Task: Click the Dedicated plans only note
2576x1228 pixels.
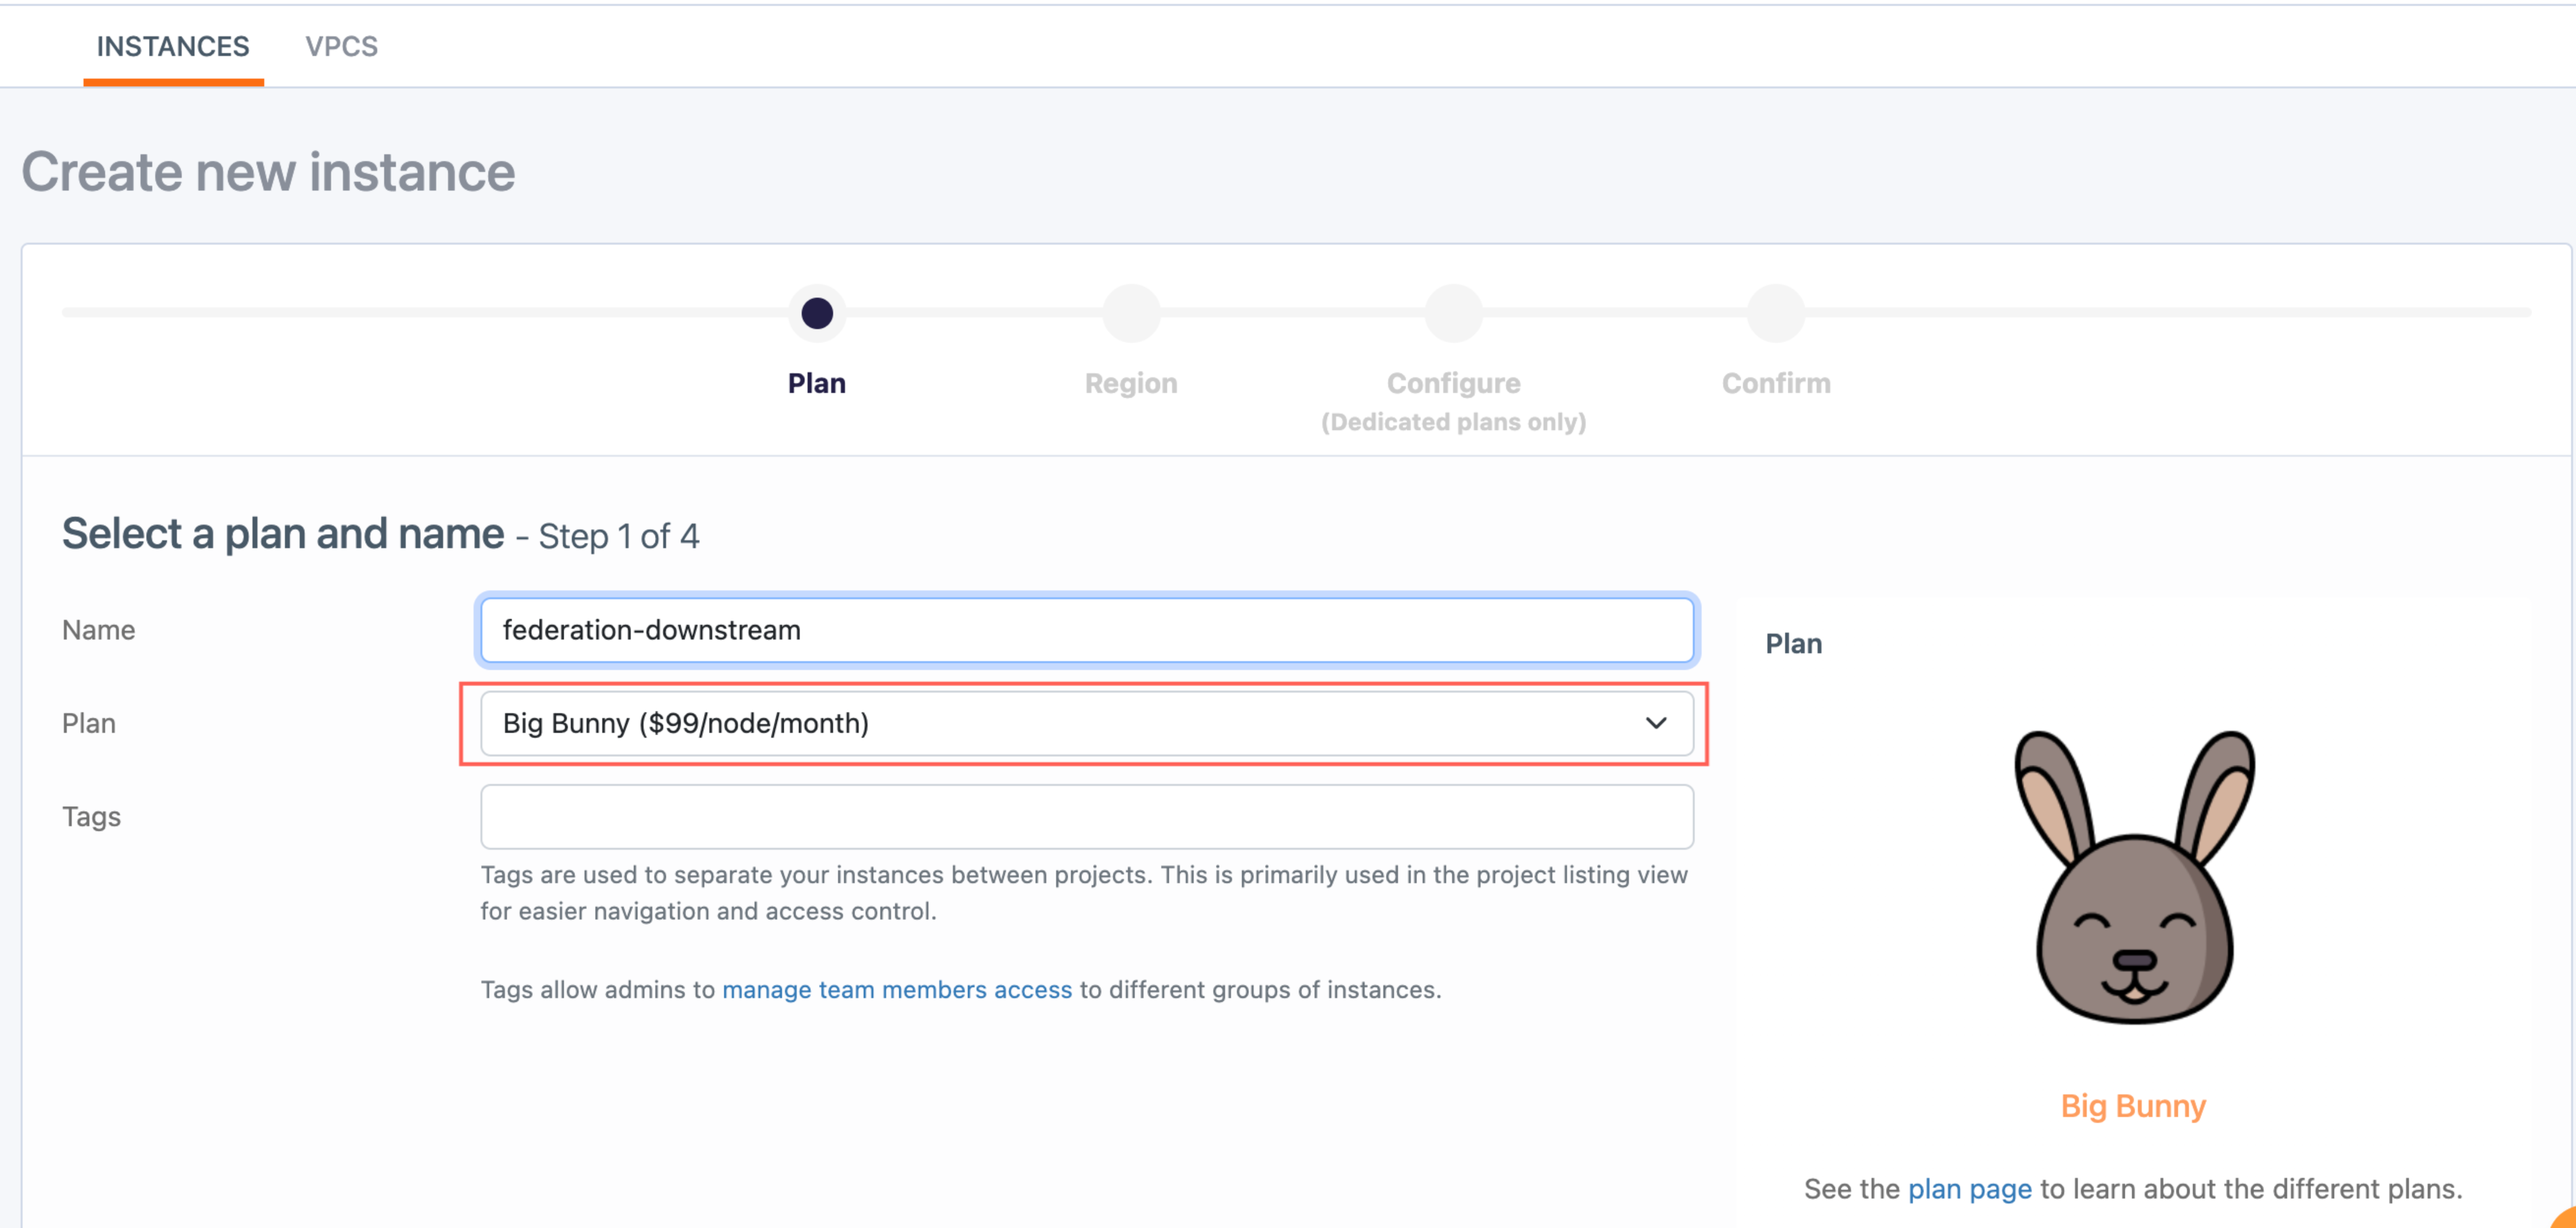Action: point(1453,422)
